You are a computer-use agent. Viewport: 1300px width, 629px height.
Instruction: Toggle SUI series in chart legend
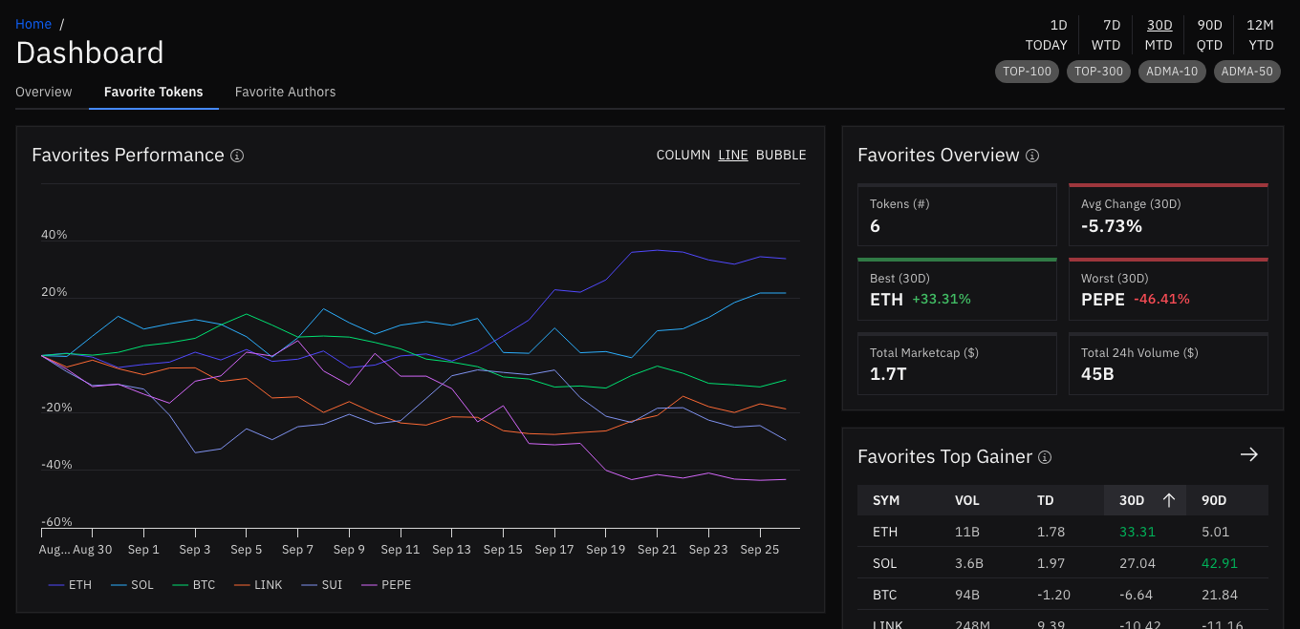click(x=321, y=584)
